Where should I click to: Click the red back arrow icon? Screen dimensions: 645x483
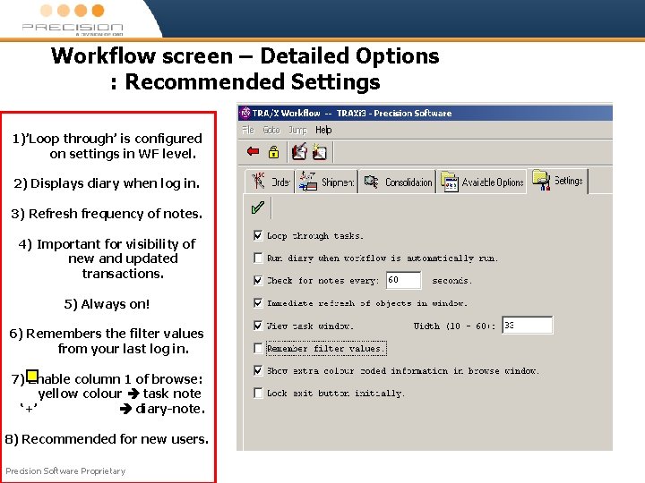253,152
